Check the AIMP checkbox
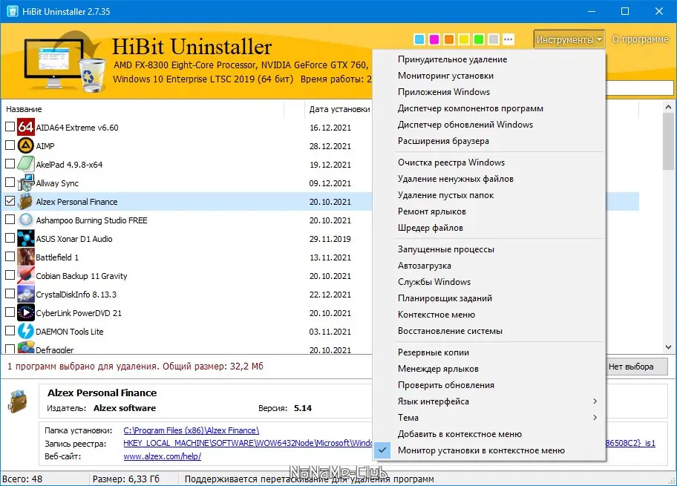Viewport: 677px width, 486px height. point(10,145)
